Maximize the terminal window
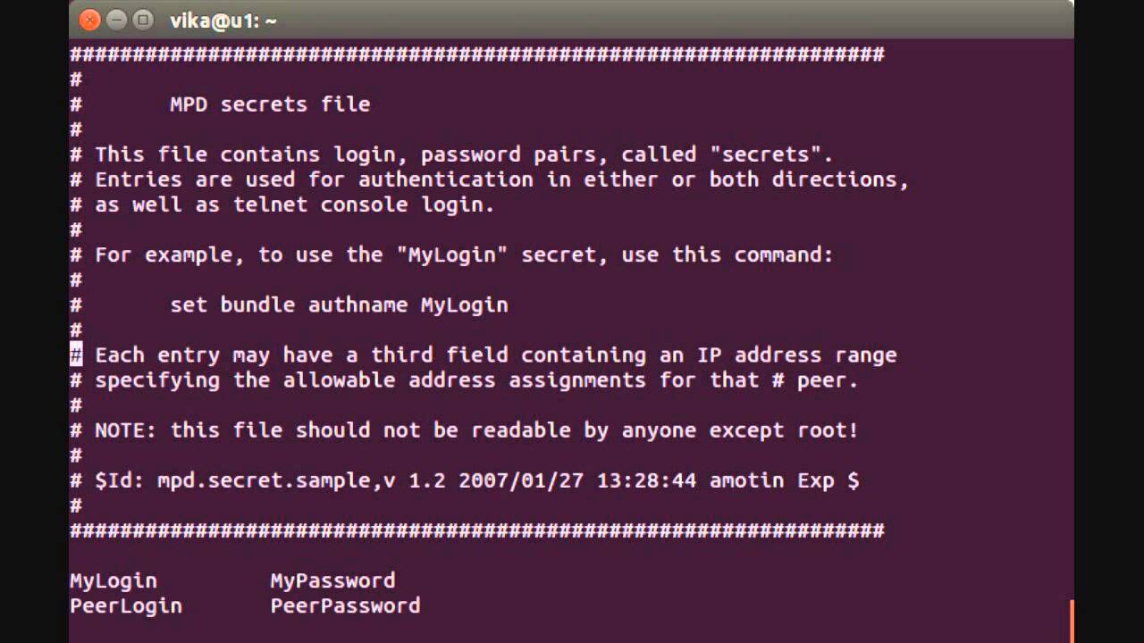This screenshot has height=643, width=1144. click(142, 20)
